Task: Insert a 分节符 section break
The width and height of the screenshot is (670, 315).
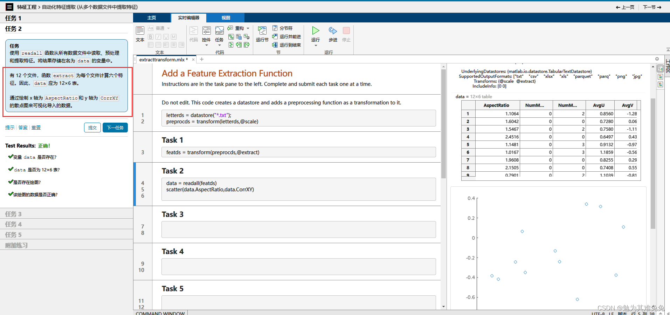Action: [x=283, y=28]
